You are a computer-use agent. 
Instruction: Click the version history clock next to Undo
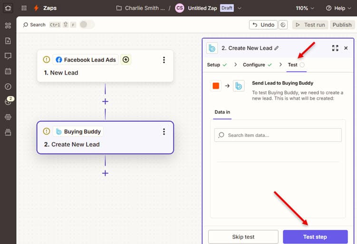click(283, 25)
